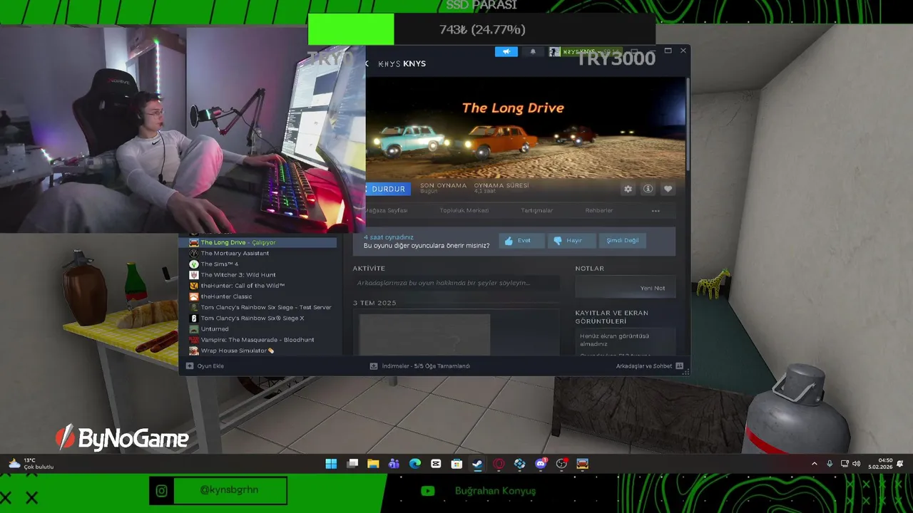Select The Long Drive in library list
This screenshot has width=913, height=513.
(x=257, y=242)
